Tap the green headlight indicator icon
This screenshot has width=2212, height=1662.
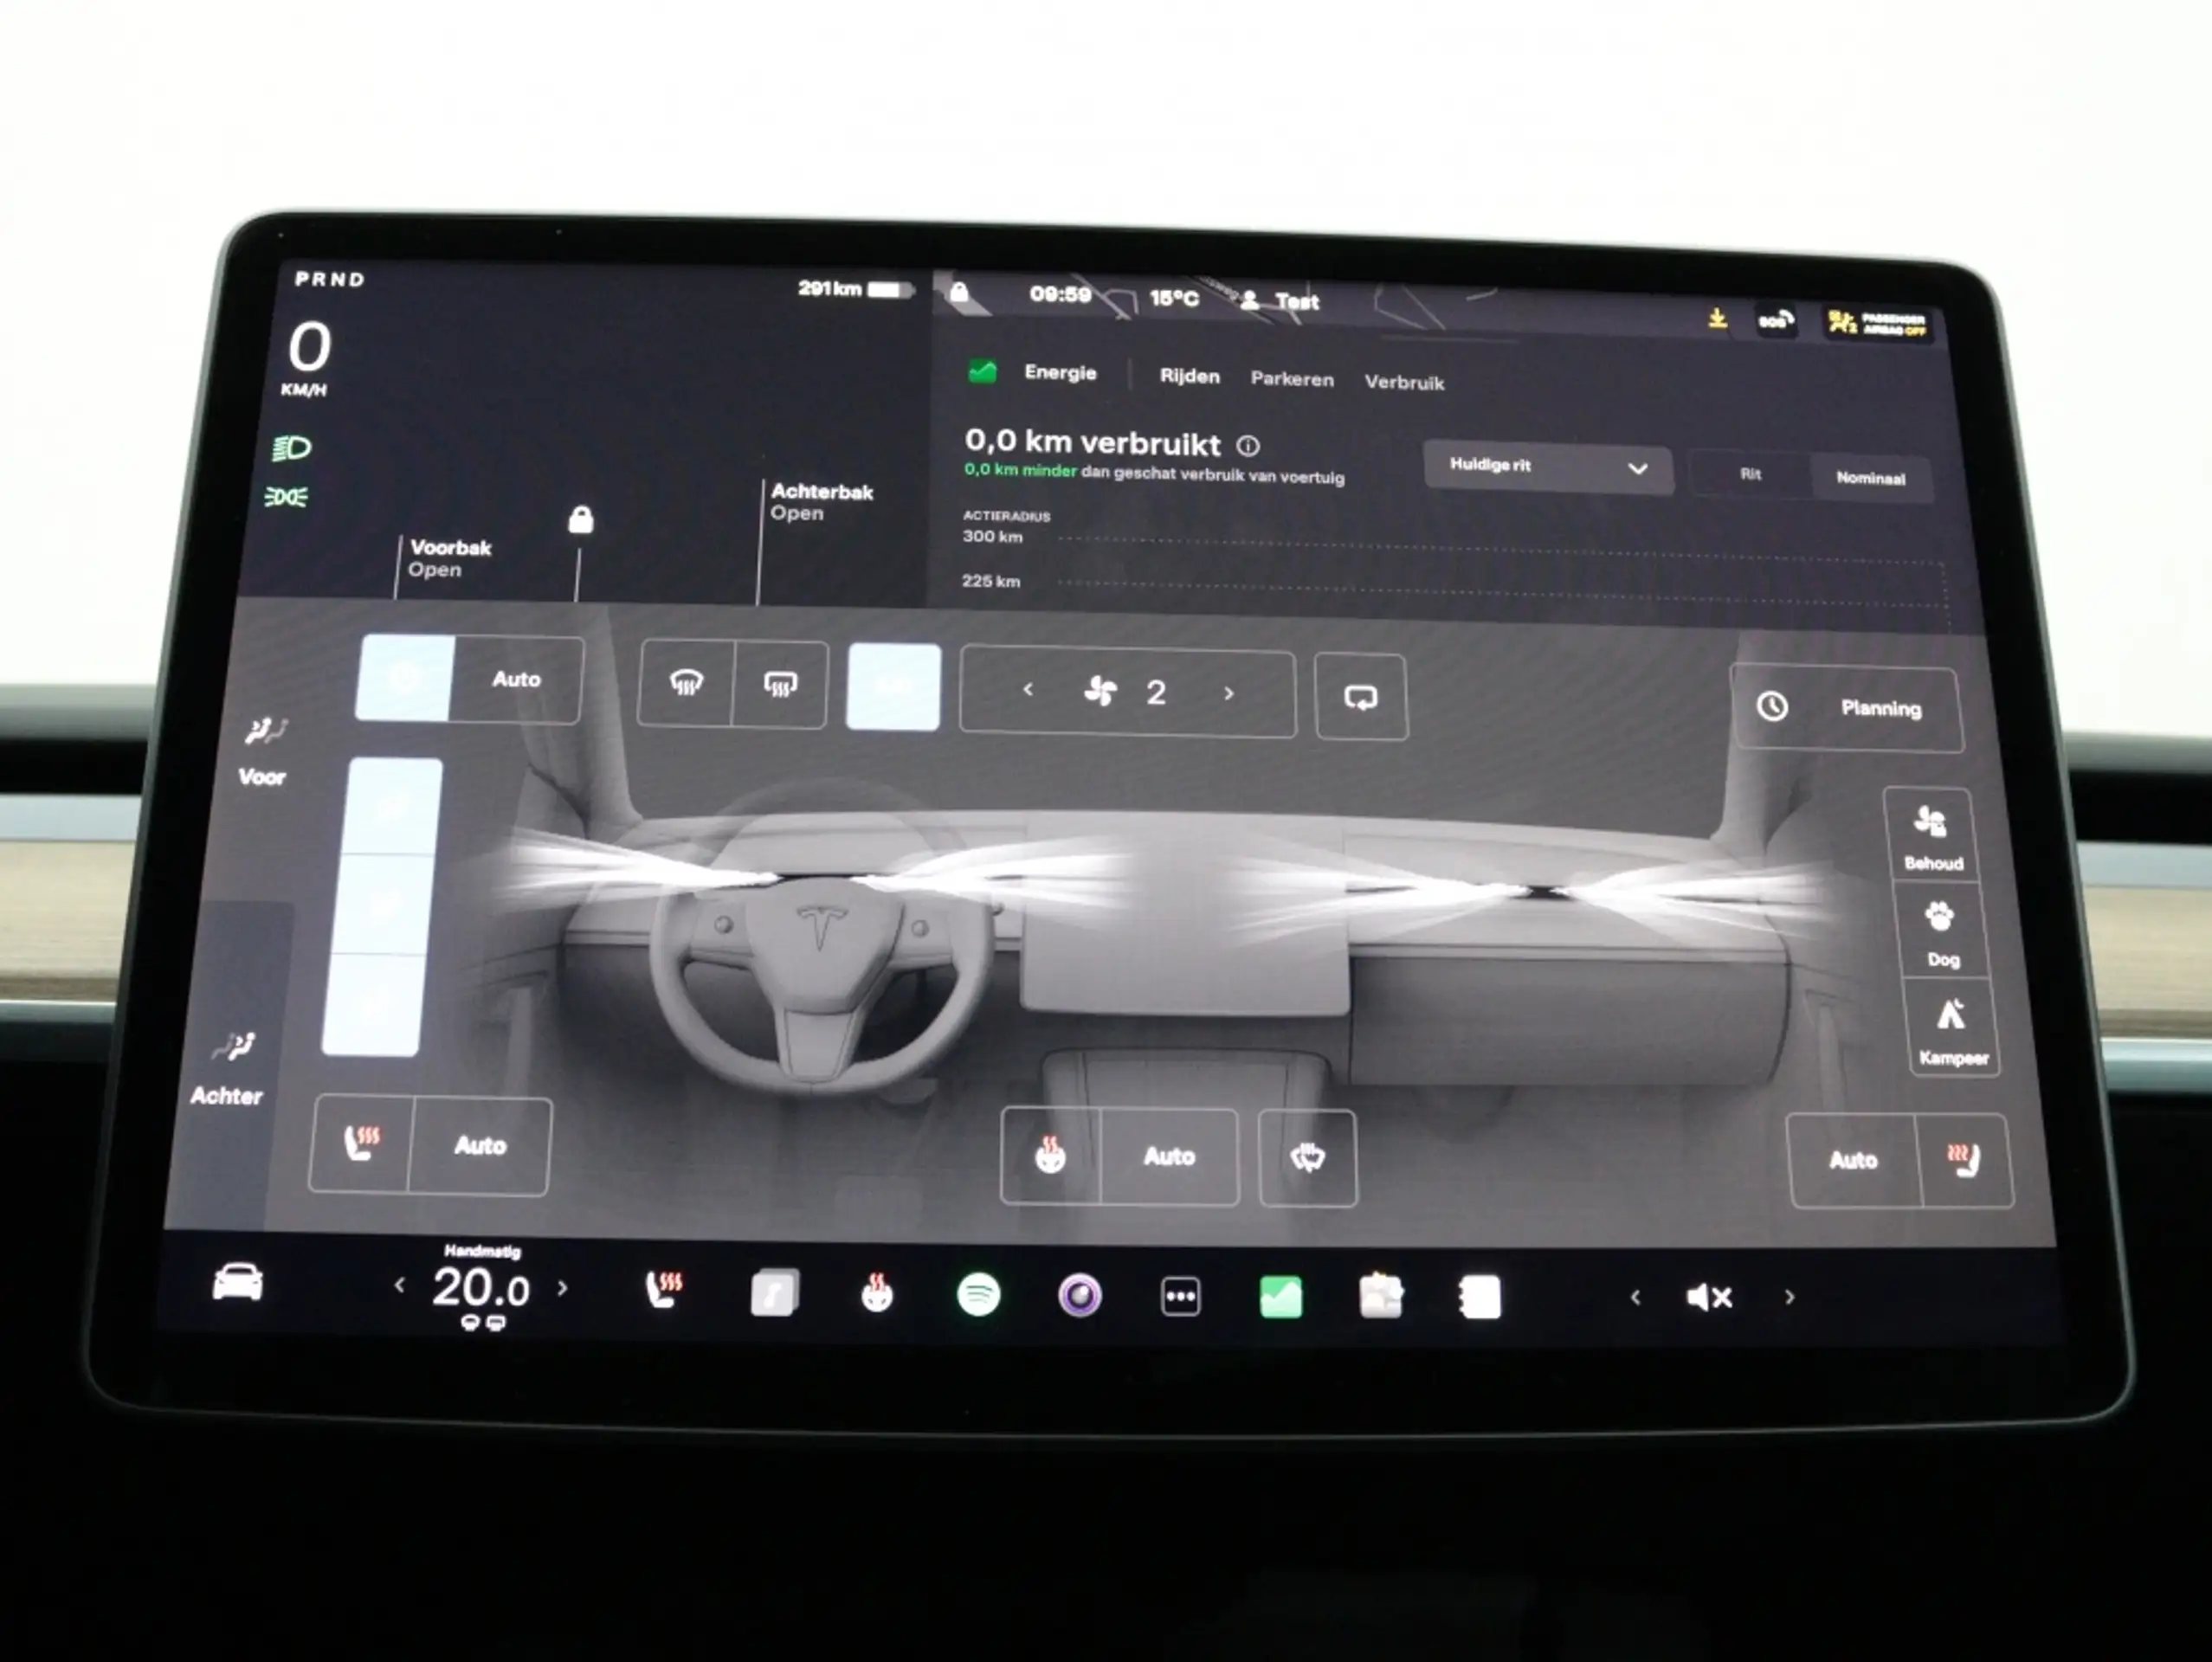tap(292, 447)
